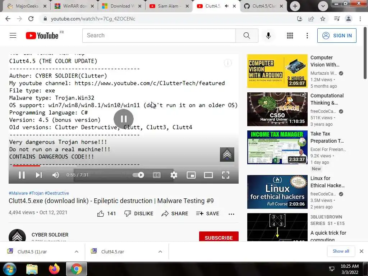Image resolution: width=368 pixels, height=276 pixels.
Task: Open YouTube settings three-dot menu
Action: [x=307, y=36]
